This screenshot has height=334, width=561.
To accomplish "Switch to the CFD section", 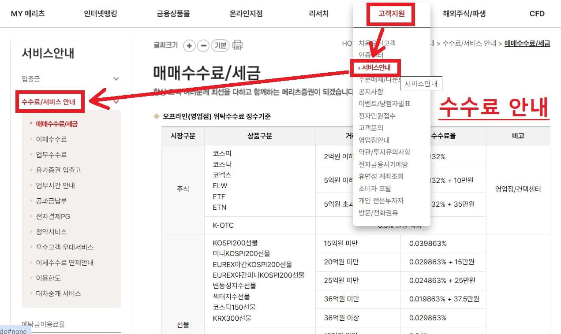I will click(537, 14).
